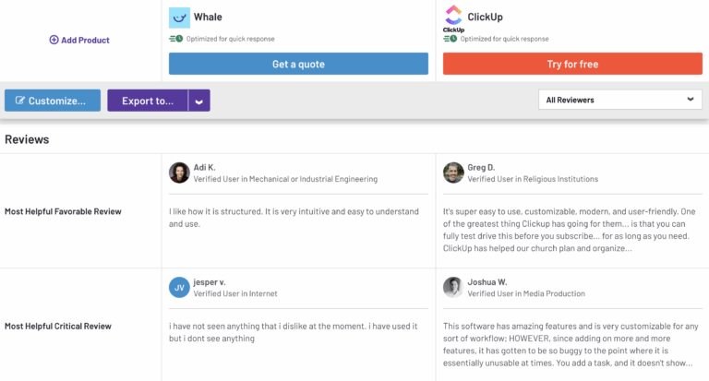Click Joshua W.'s reviewer avatar
709x381 pixels.
coord(453,287)
